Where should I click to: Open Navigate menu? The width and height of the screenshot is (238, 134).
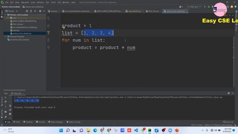pos(25,2)
